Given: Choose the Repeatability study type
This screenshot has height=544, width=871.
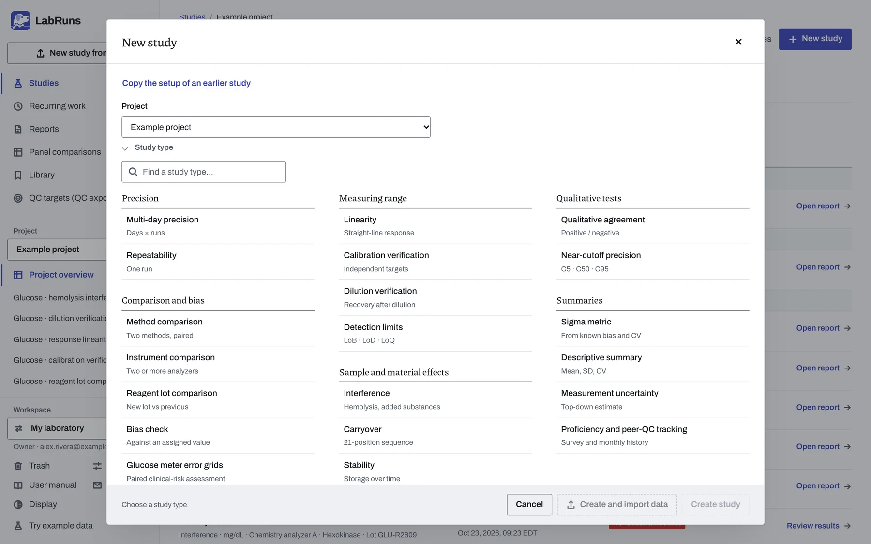Looking at the screenshot, I should point(218,262).
